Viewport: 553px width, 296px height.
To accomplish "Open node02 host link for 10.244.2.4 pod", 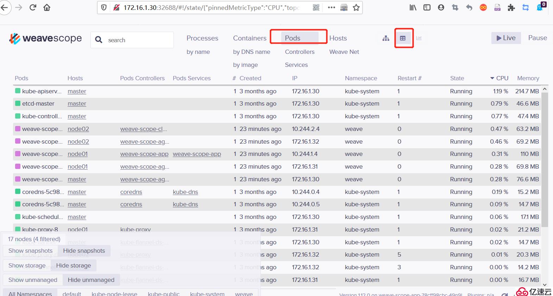I will (78, 129).
